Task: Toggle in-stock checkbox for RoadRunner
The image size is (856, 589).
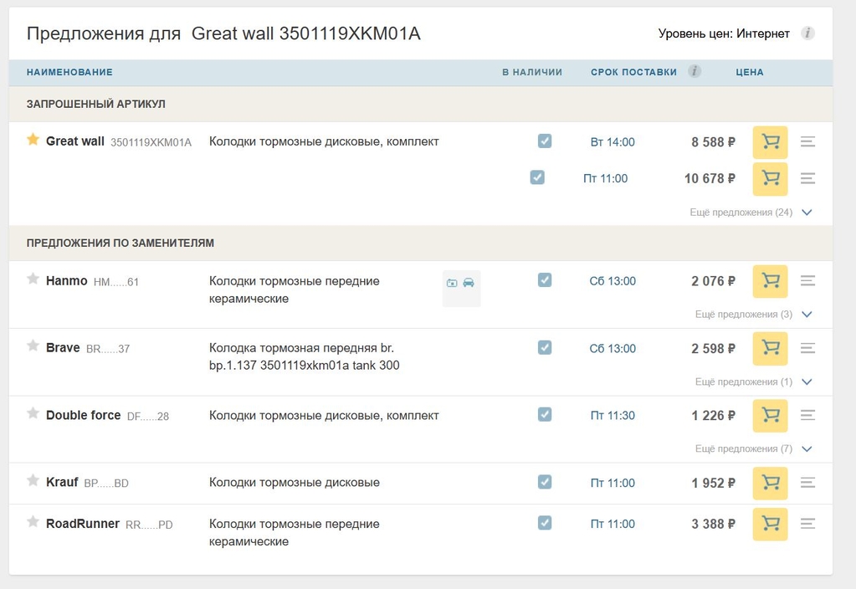Action: tap(544, 523)
